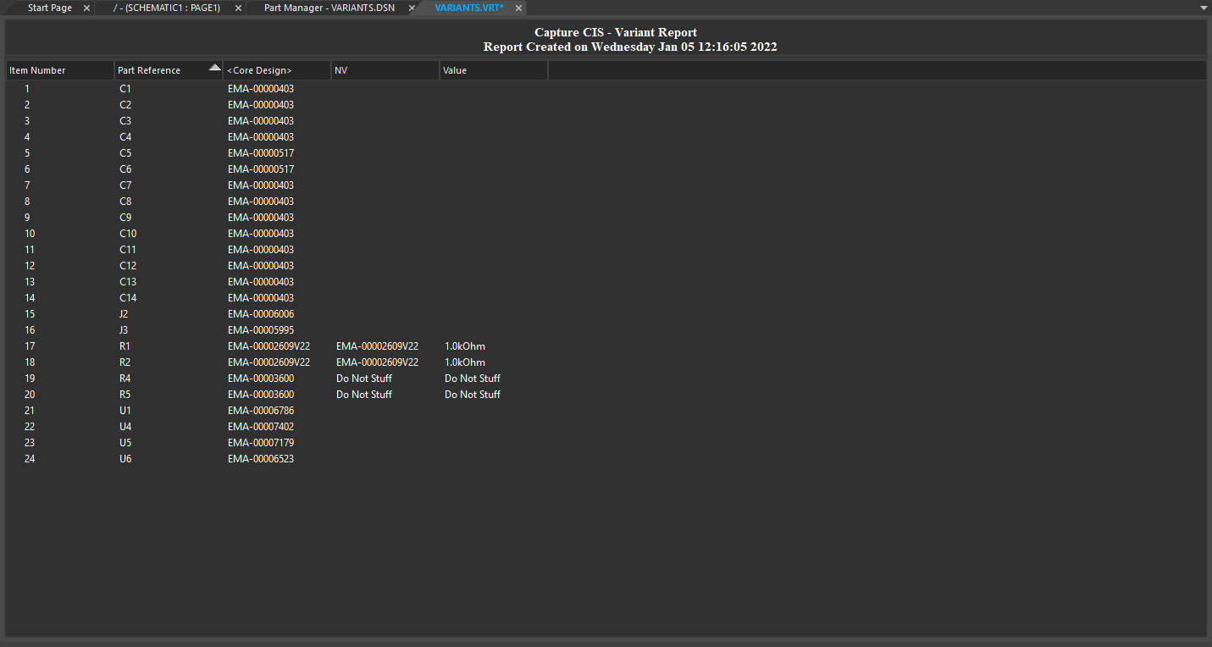Select part reference C13
This screenshot has height=647, width=1212.
click(128, 281)
